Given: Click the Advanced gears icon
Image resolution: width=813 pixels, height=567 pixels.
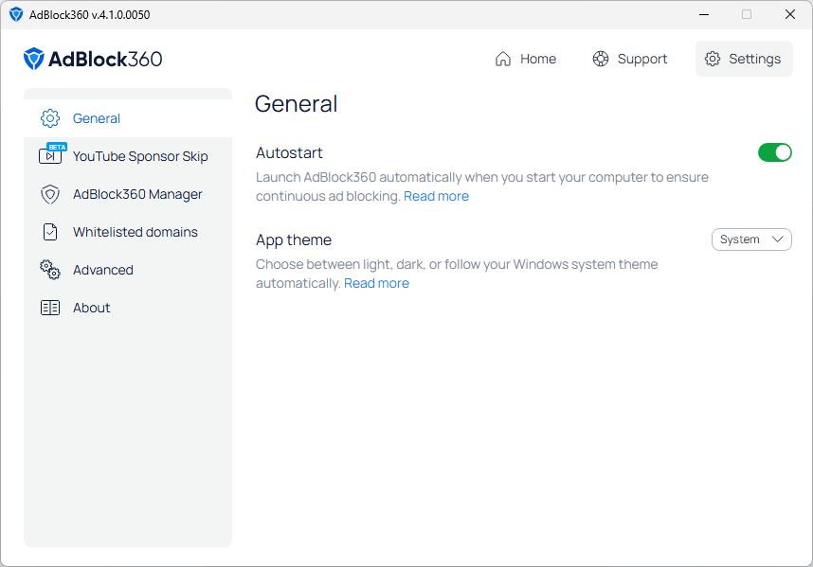Looking at the screenshot, I should click(x=50, y=270).
